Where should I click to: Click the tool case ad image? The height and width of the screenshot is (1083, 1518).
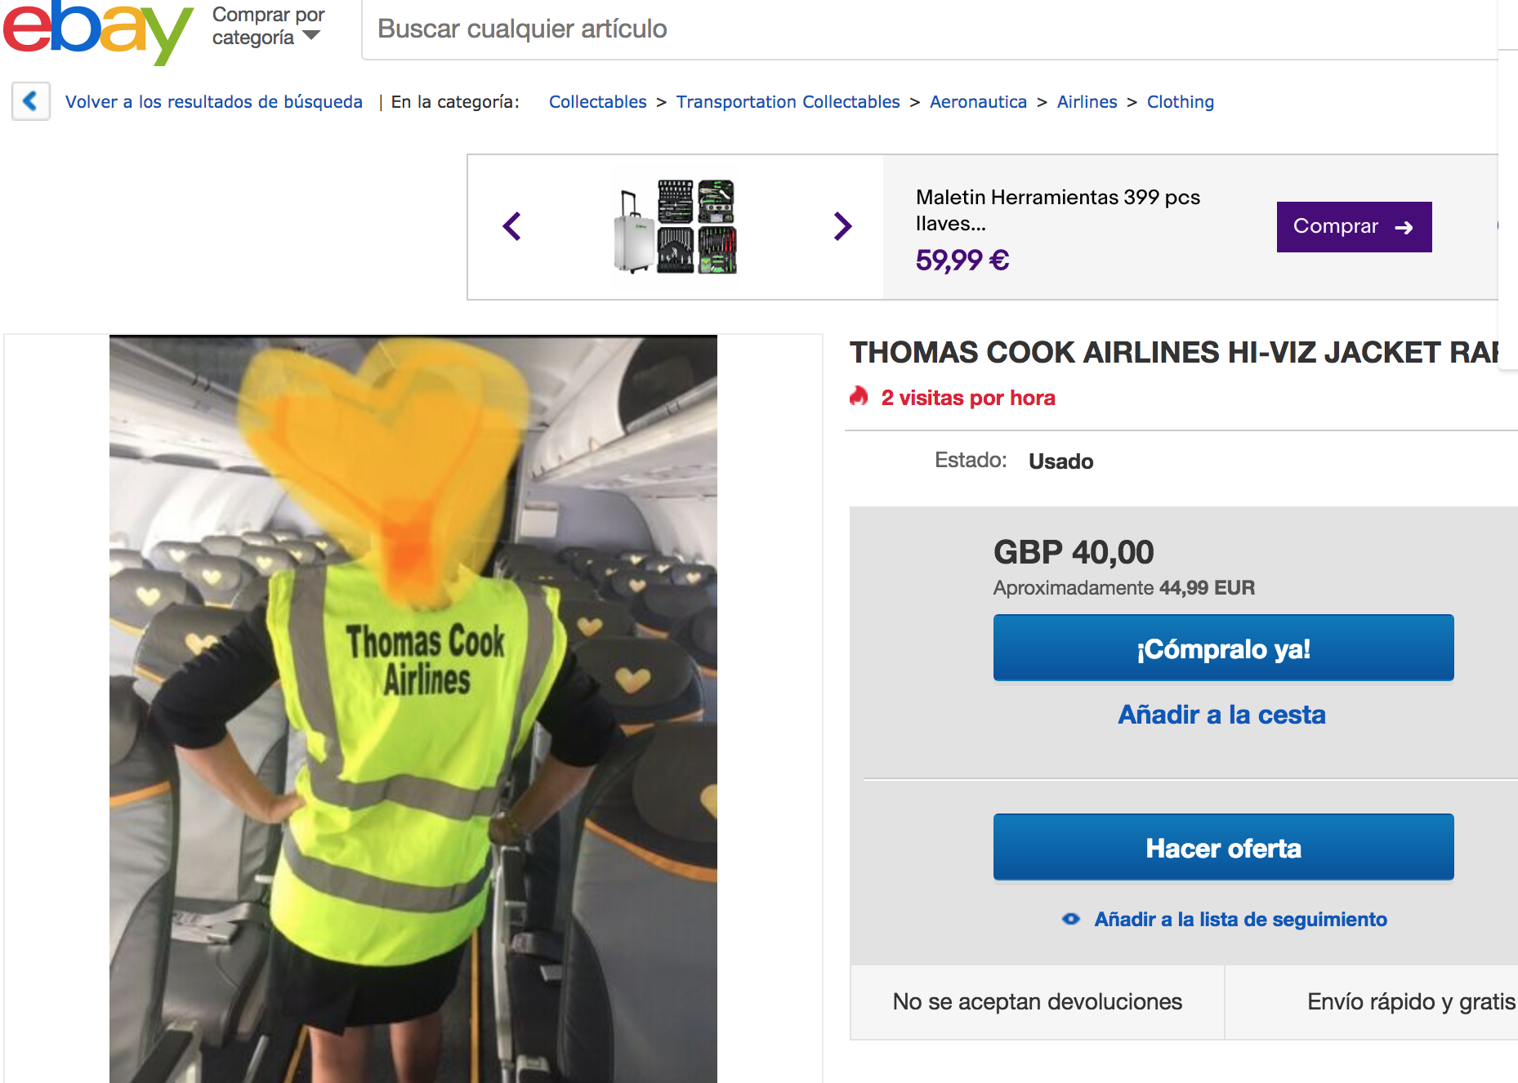click(675, 226)
